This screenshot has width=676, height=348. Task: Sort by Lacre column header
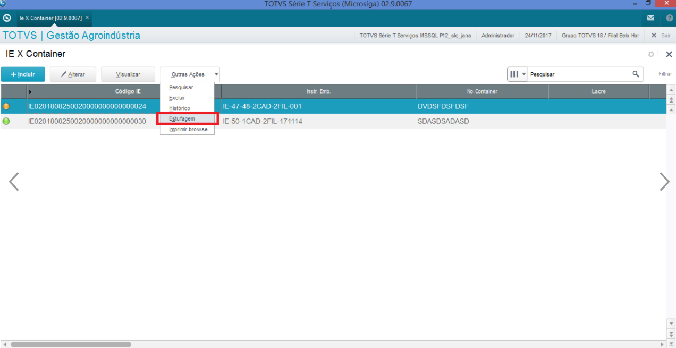tap(598, 91)
